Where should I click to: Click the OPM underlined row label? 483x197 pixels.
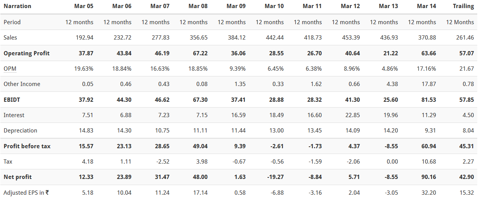click(10, 68)
